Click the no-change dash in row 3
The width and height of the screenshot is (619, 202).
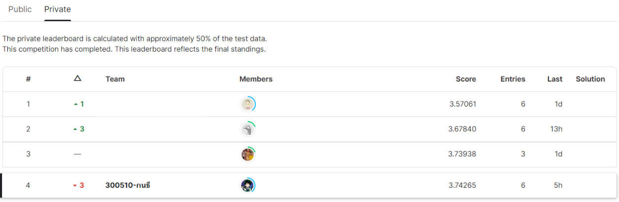click(x=77, y=154)
